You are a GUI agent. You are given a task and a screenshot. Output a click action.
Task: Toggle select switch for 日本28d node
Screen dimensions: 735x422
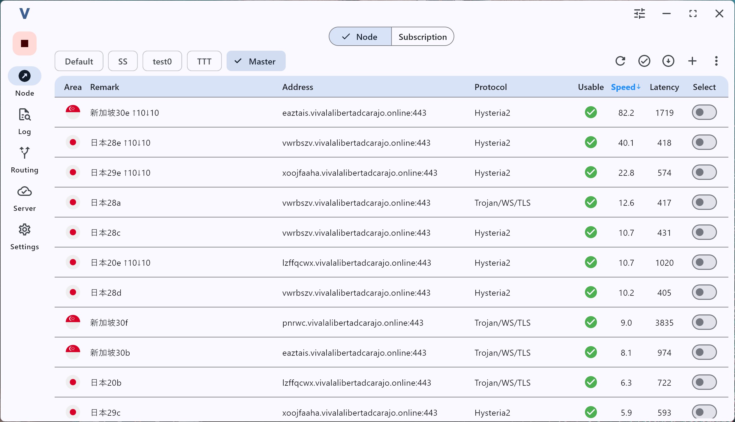click(x=704, y=292)
